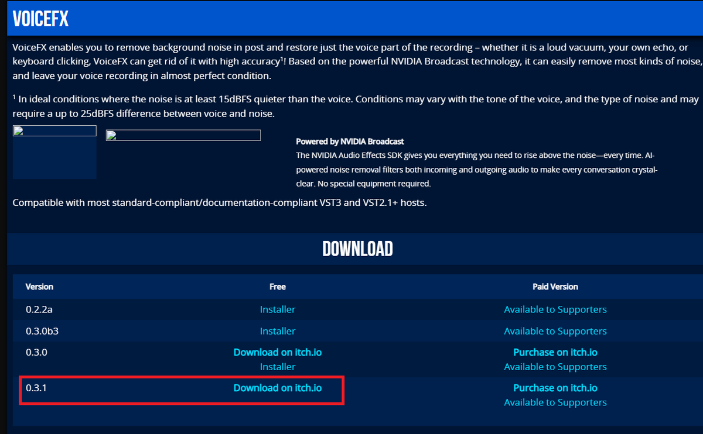Select version number 0.2.2a
703x434 pixels.
coord(39,309)
